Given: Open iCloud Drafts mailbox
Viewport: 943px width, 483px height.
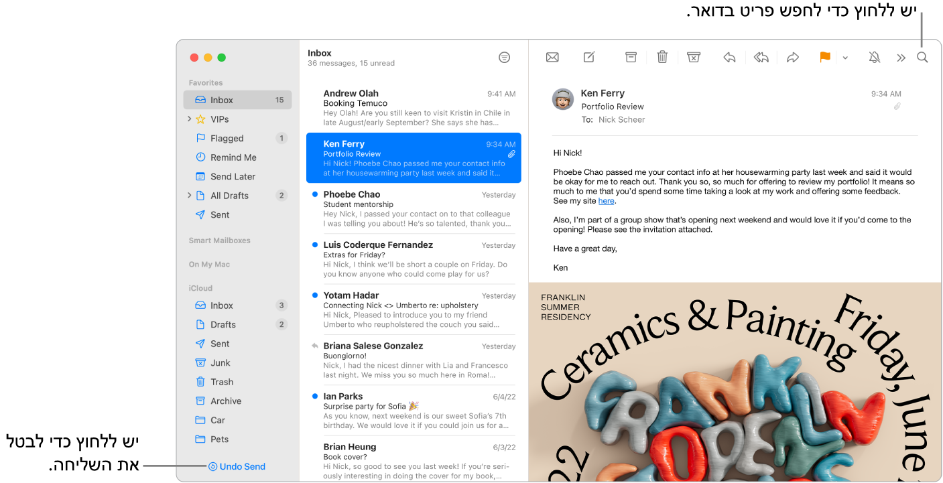Looking at the screenshot, I should pos(237,324).
